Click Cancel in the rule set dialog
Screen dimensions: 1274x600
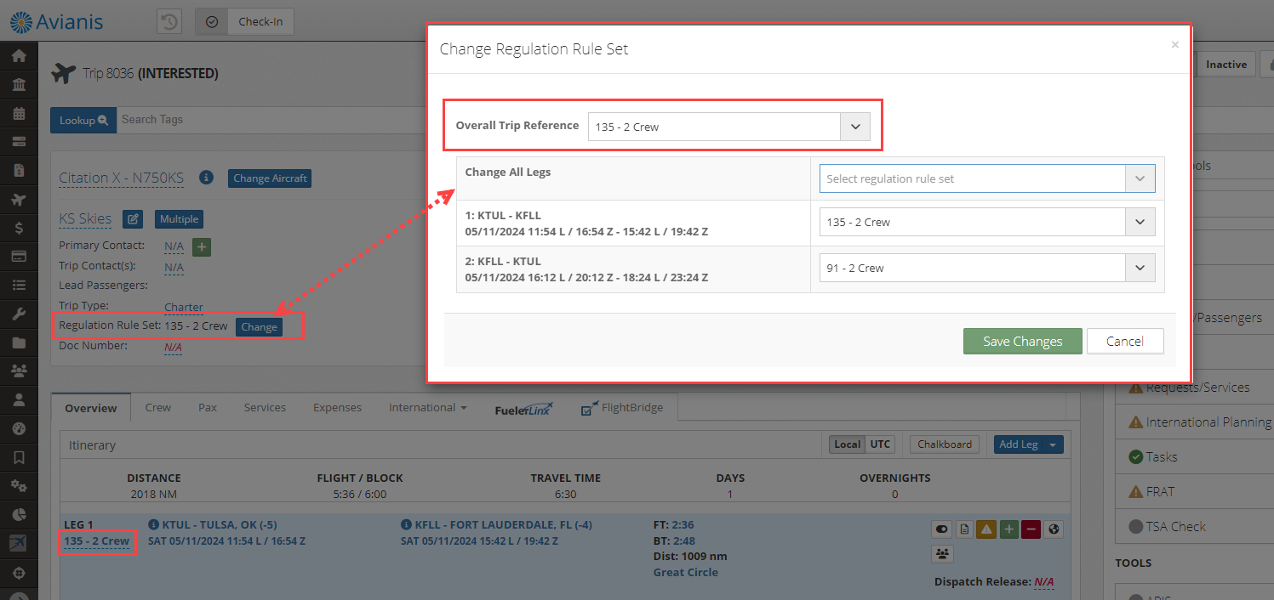point(1124,342)
